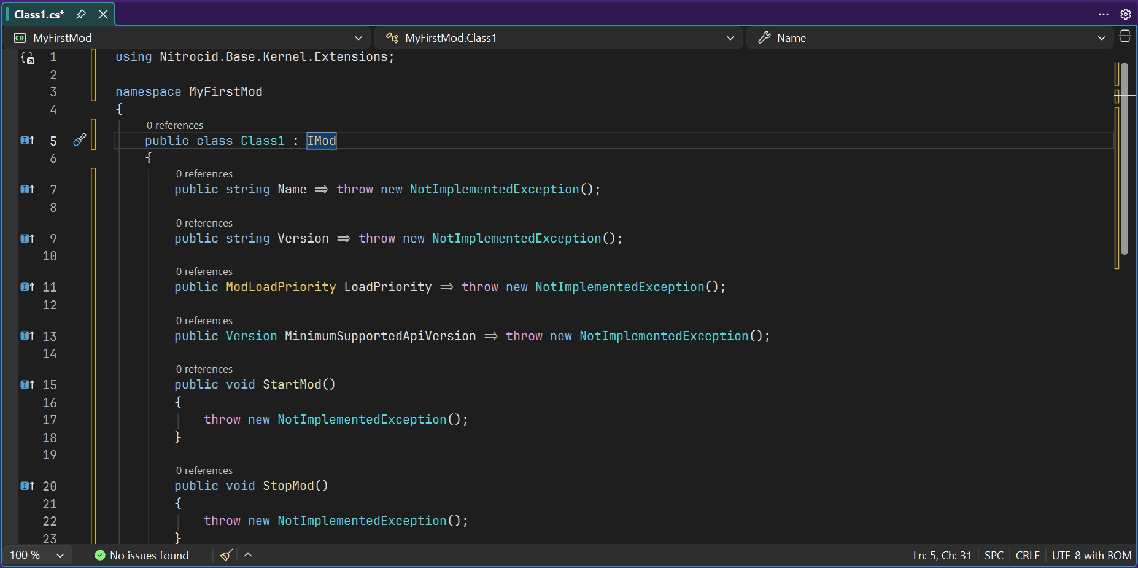Open the tab overflow ellipsis menu
The width and height of the screenshot is (1138, 568).
pyautogui.click(x=1104, y=14)
